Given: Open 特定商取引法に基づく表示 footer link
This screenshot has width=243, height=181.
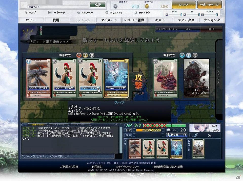Looking at the screenshot, I should [168, 167].
